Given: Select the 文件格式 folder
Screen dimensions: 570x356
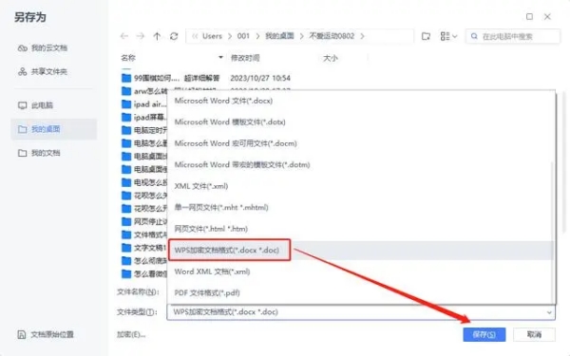Looking at the screenshot, I should [x=144, y=234].
